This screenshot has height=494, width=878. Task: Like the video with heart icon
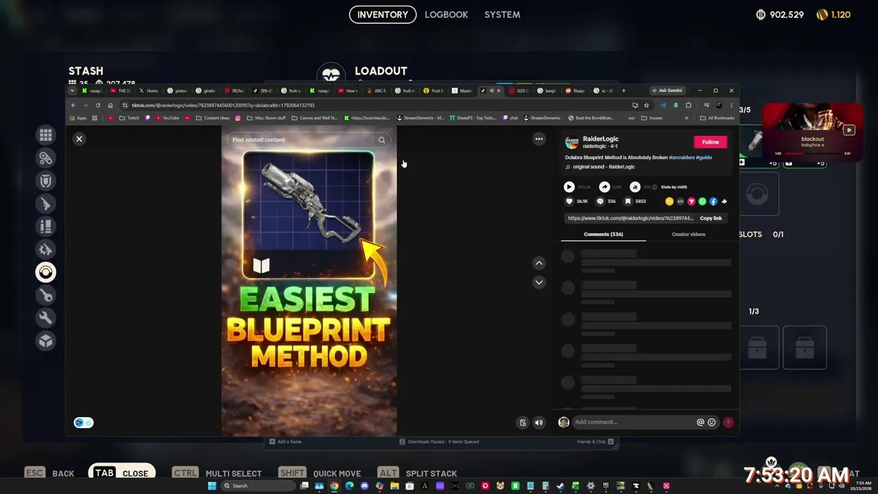(569, 202)
